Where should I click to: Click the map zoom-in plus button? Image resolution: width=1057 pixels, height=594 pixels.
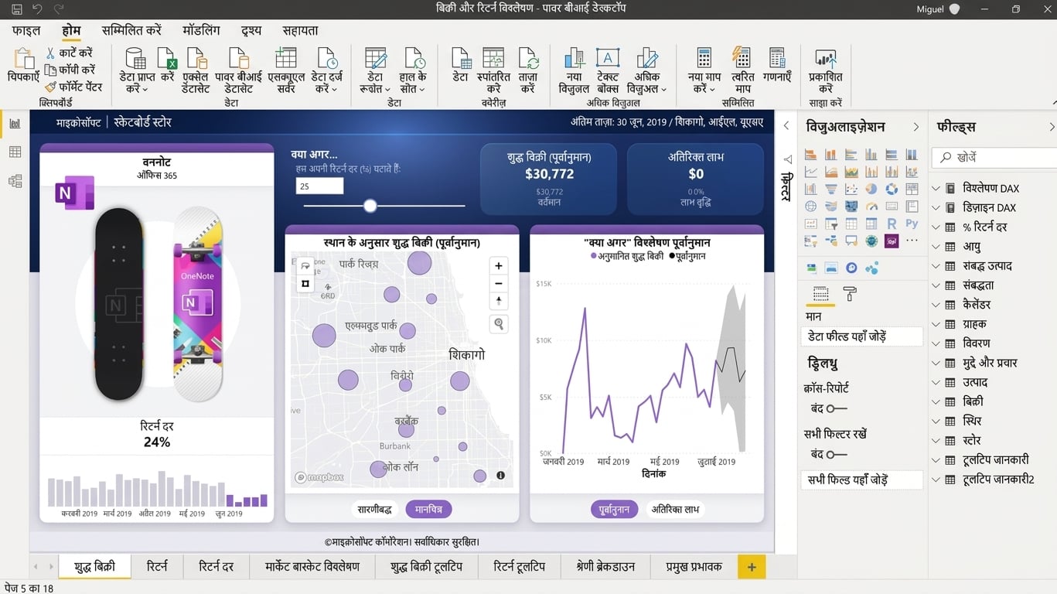coord(499,266)
